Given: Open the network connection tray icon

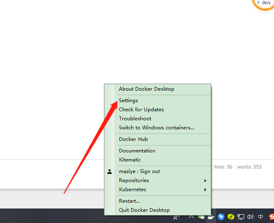Looking at the screenshot, I should tap(241, 217).
